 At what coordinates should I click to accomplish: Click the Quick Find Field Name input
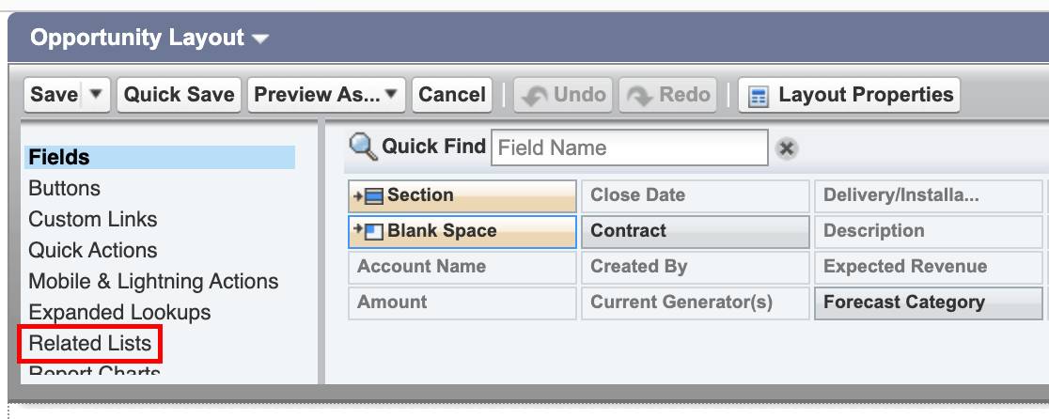(630, 147)
